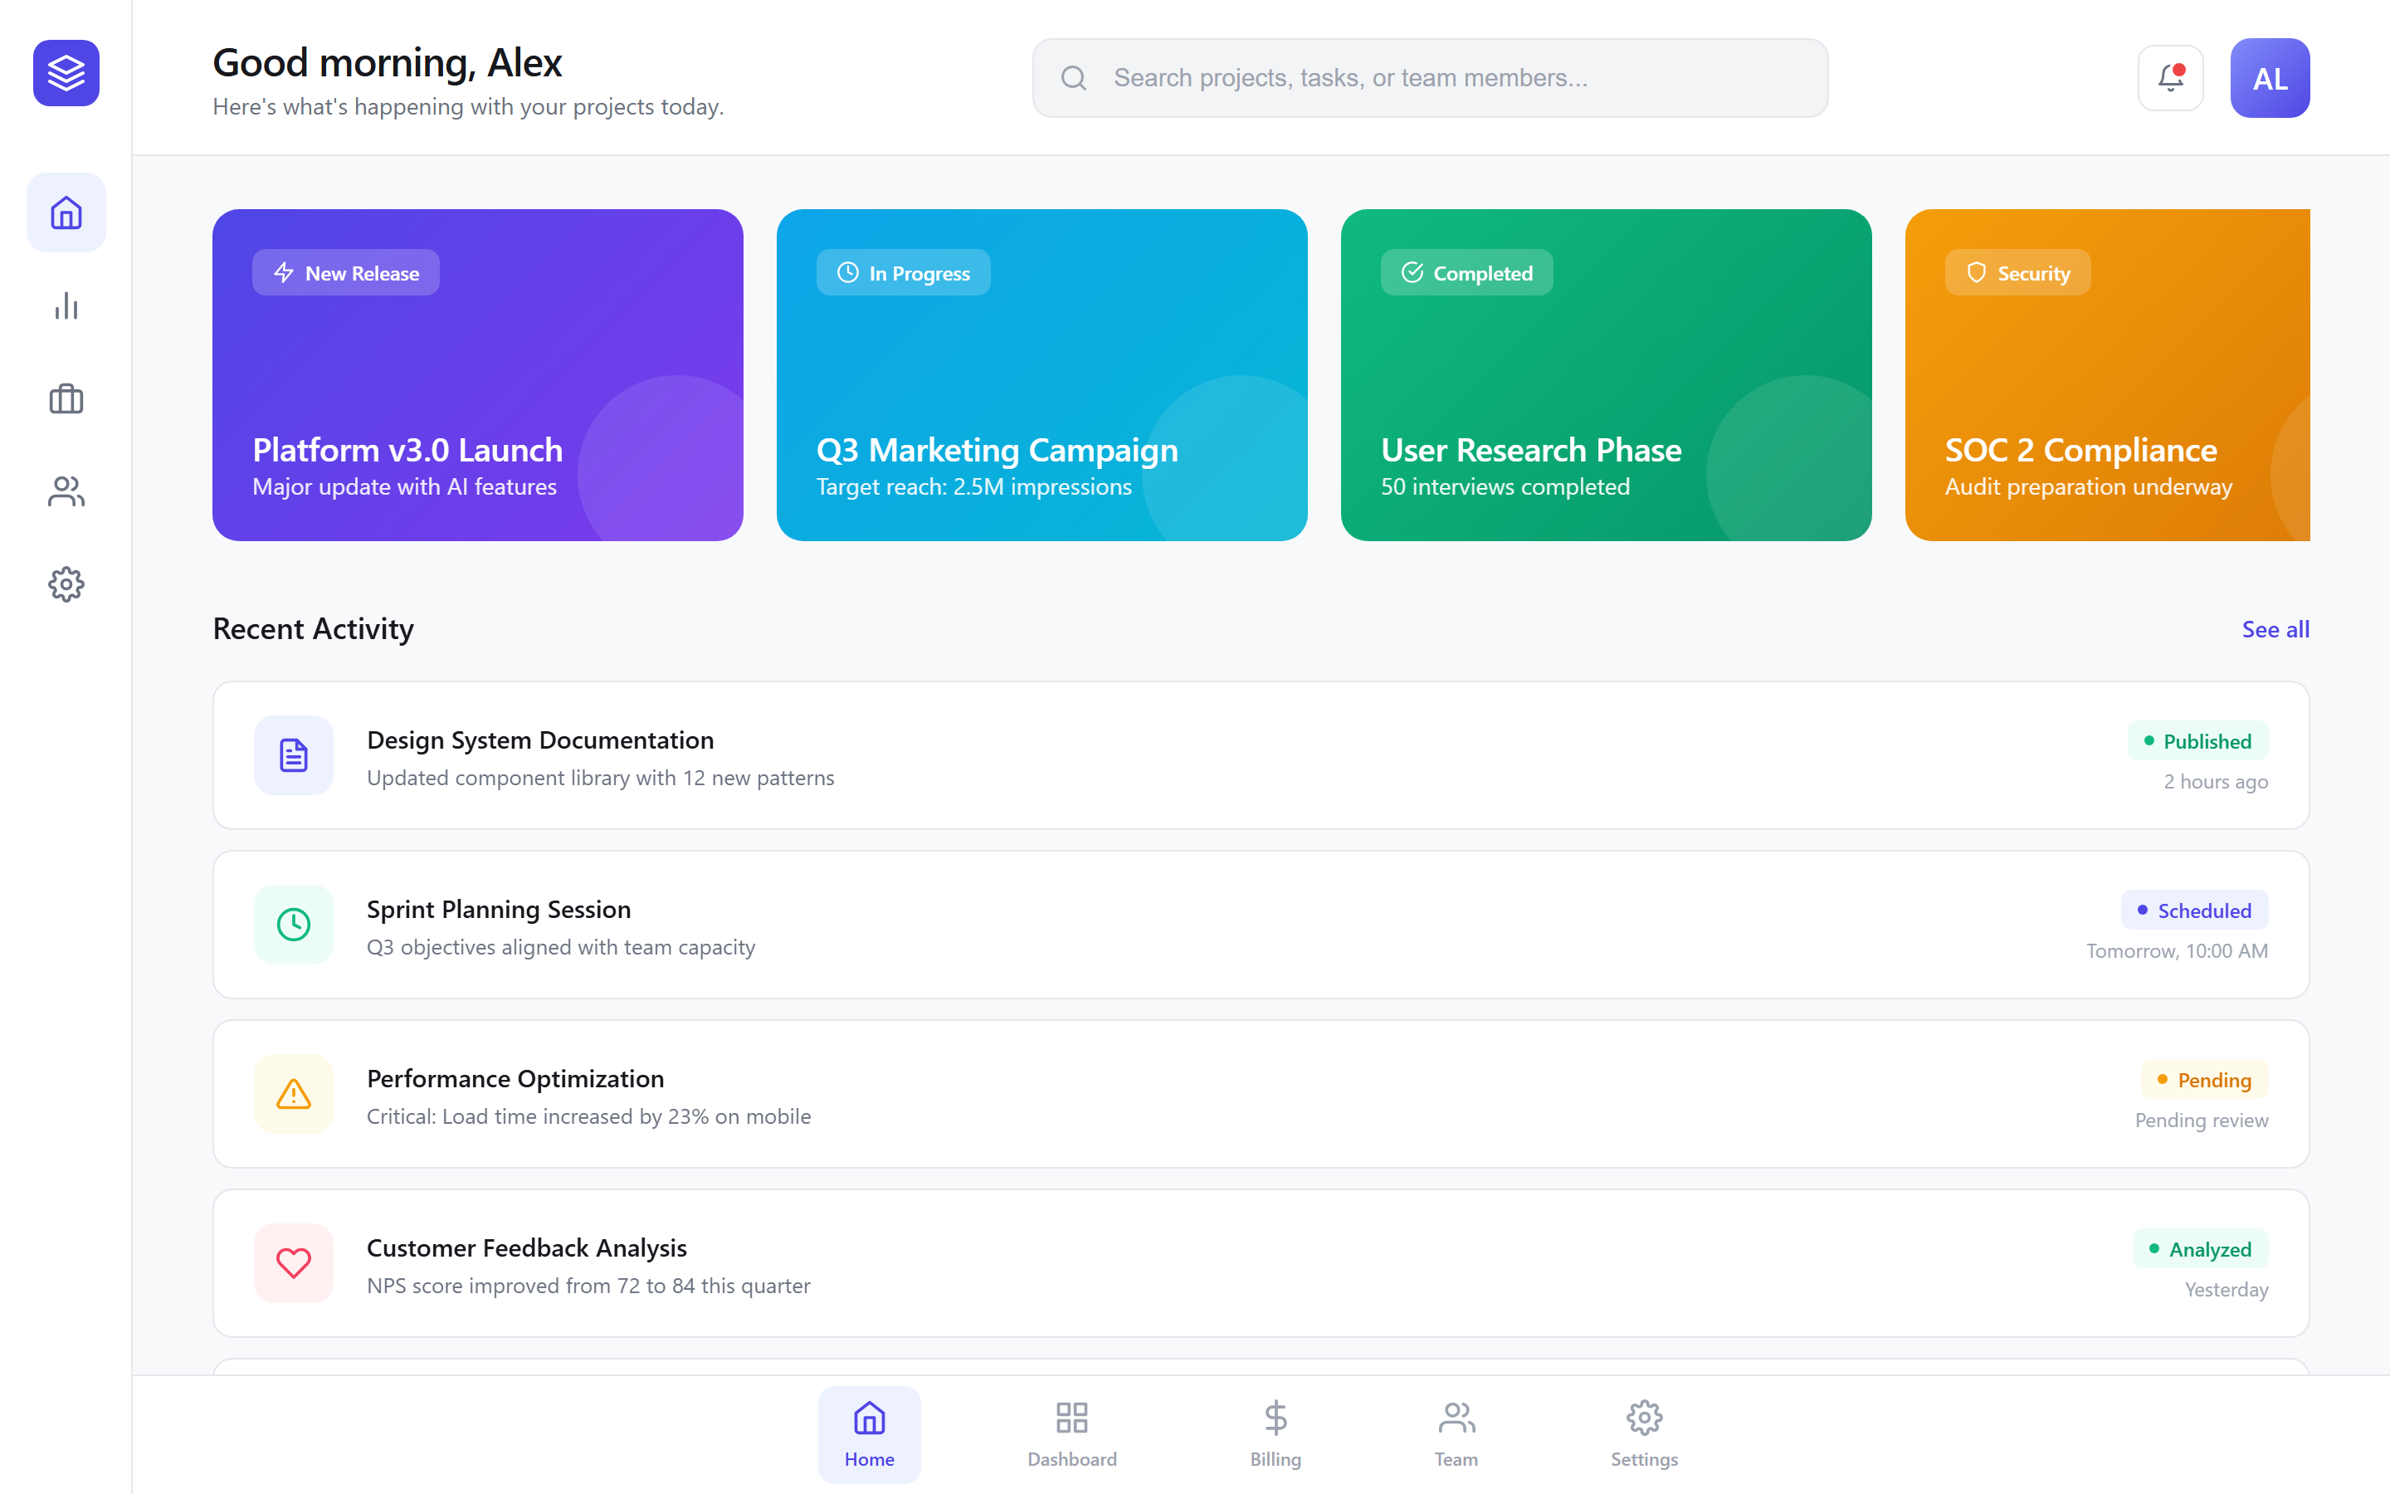This screenshot has width=2390, height=1494.
Task: Click the In Progress badge
Action: pos(903,273)
